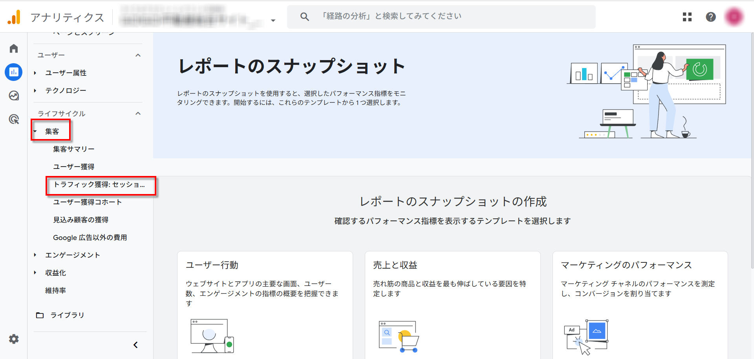
Task: Open the 集客サマリー report
Action: click(73, 149)
